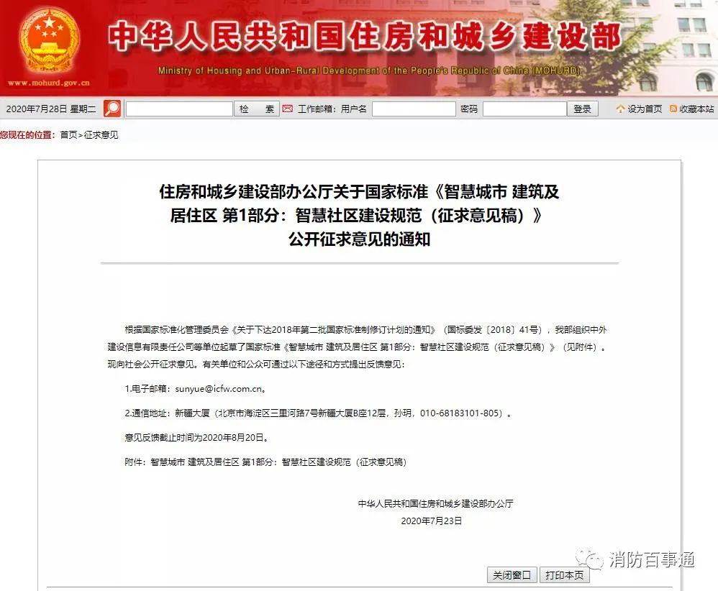Click the red envelope work-mail icon
The height and width of the screenshot is (591, 718).
[287, 109]
